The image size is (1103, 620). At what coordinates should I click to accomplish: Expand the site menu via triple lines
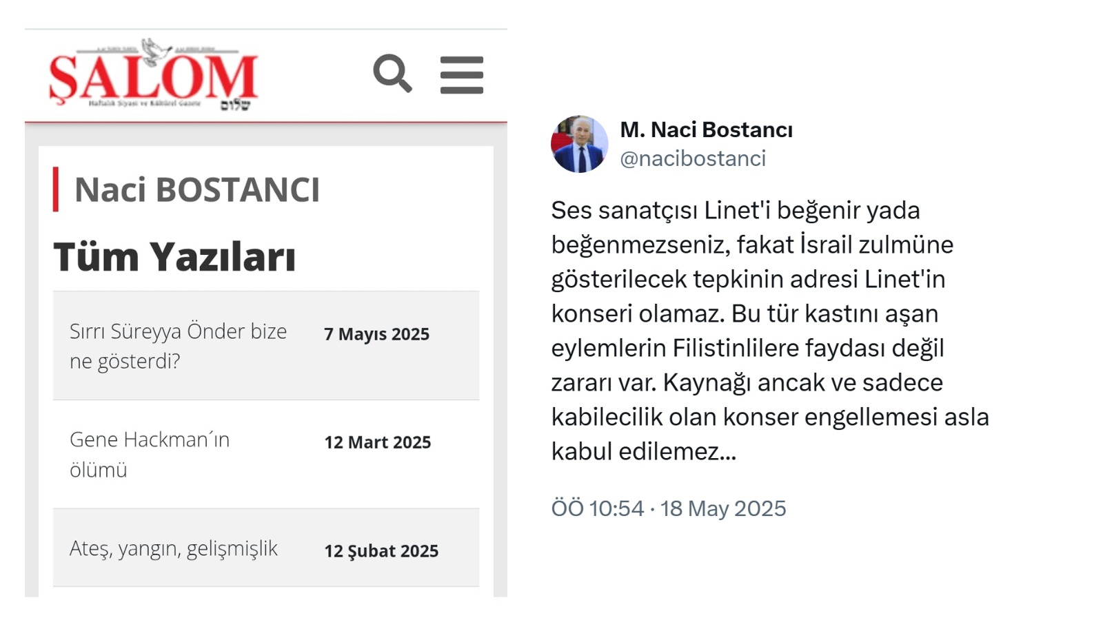click(461, 76)
